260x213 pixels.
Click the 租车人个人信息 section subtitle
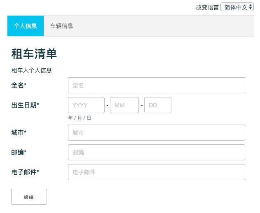pos(32,70)
